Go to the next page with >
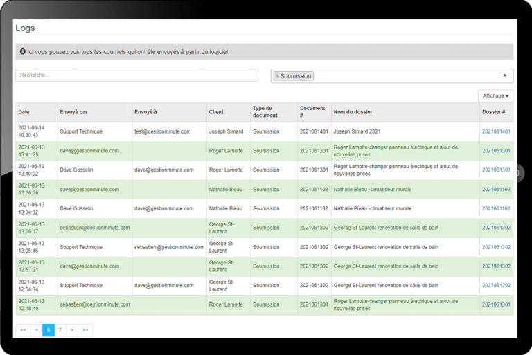The height and width of the screenshot is (355, 532). pyautogui.click(x=72, y=330)
